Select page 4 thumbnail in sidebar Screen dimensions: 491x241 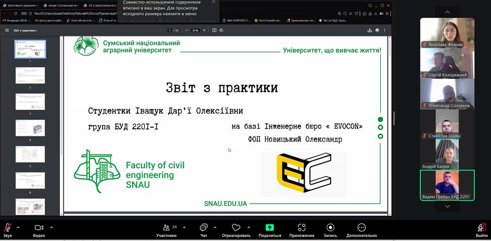click(x=30, y=128)
